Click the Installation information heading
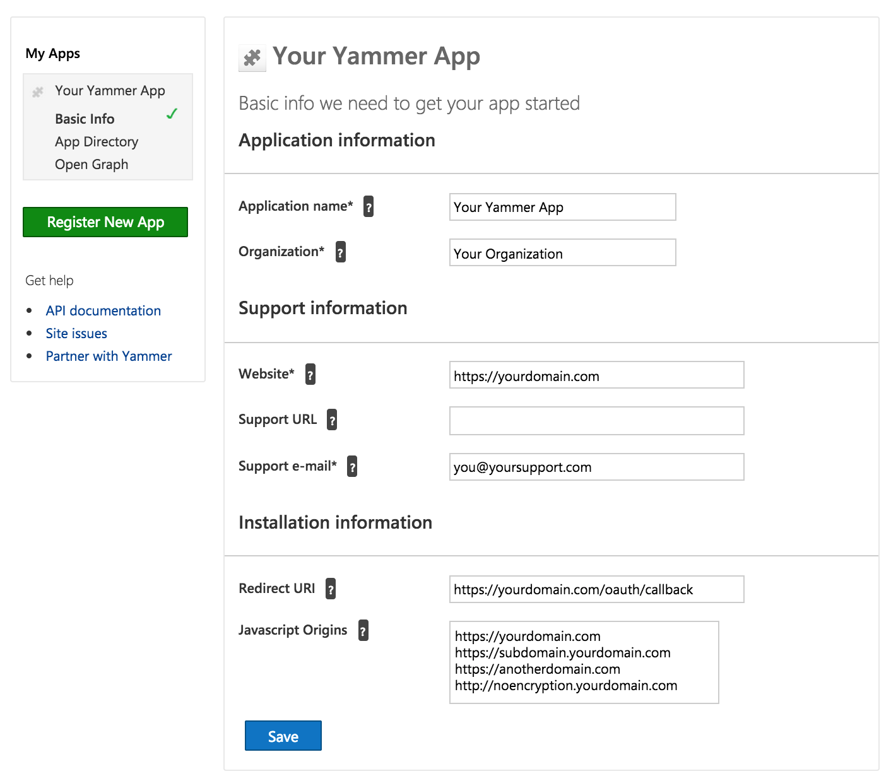This screenshot has height=781, width=891. 336,522
